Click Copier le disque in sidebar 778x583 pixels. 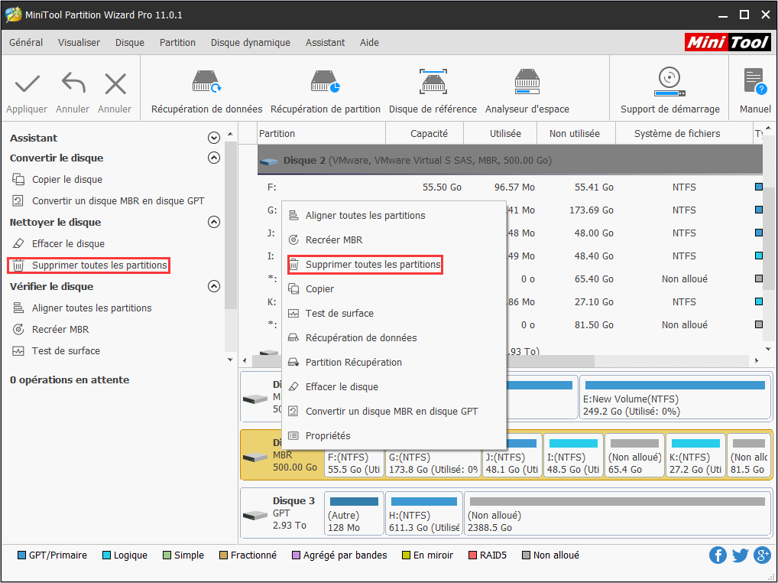click(67, 179)
